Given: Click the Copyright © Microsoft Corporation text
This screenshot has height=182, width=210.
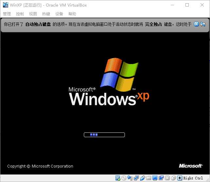Looking at the screenshot, I should pos(40,166).
